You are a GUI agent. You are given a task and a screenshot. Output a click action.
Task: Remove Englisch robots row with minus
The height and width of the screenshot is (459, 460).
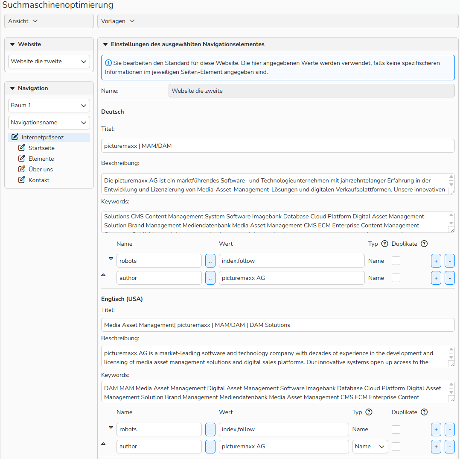click(x=450, y=430)
